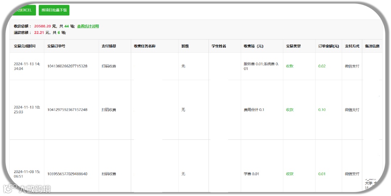Click 微信支付 in the 2024-11-08 row
391x196 pixels.
click(x=352, y=174)
